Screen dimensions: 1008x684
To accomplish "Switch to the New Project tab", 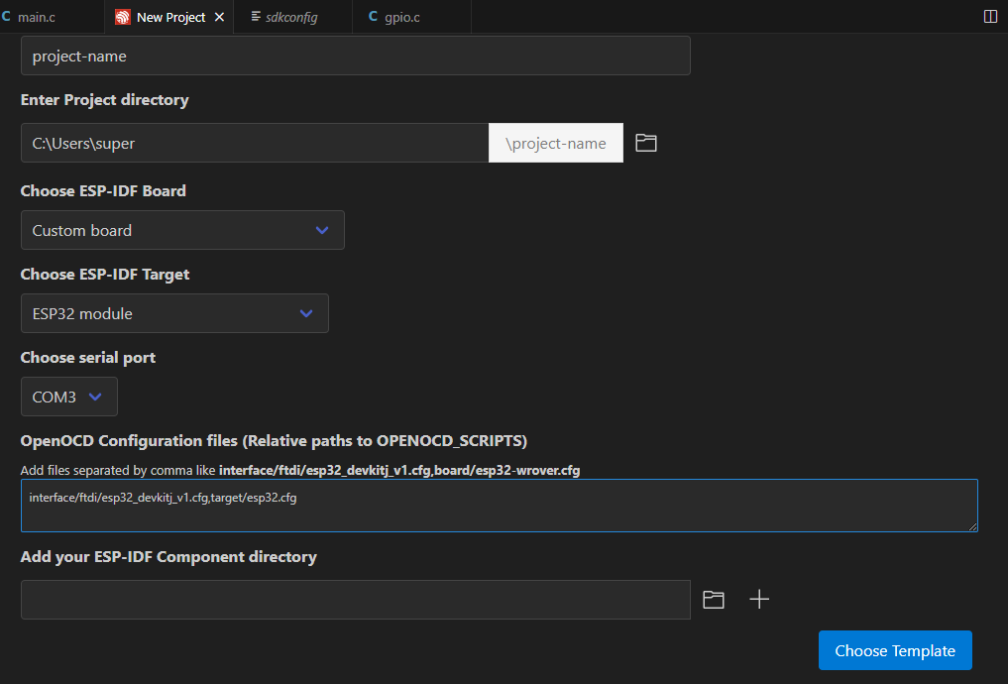I will pos(169,17).
